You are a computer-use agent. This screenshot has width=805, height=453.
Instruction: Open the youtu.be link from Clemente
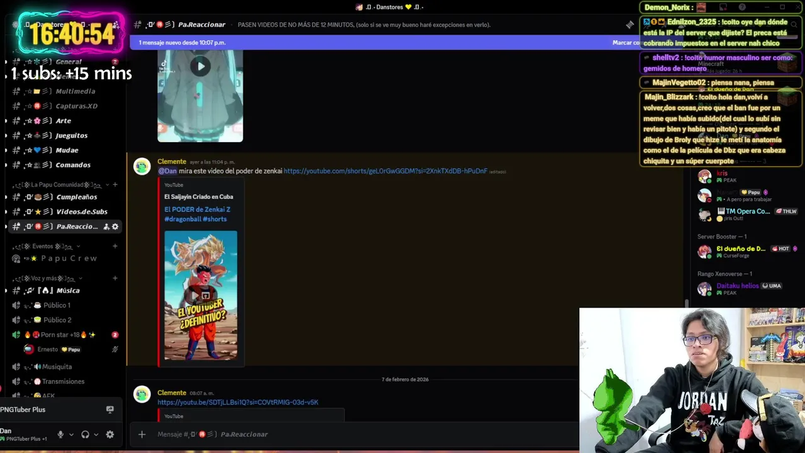coord(238,403)
